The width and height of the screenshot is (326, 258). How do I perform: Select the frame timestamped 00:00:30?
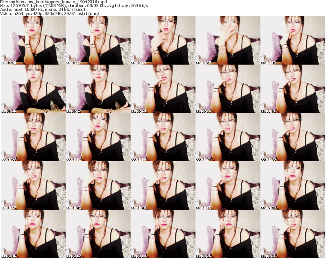tap(293, 40)
